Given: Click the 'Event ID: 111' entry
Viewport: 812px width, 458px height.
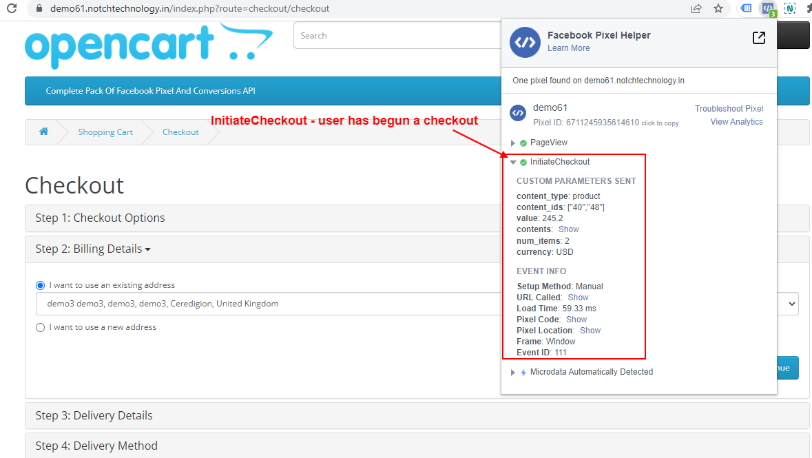Looking at the screenshot, I should (x=542, y=353).
